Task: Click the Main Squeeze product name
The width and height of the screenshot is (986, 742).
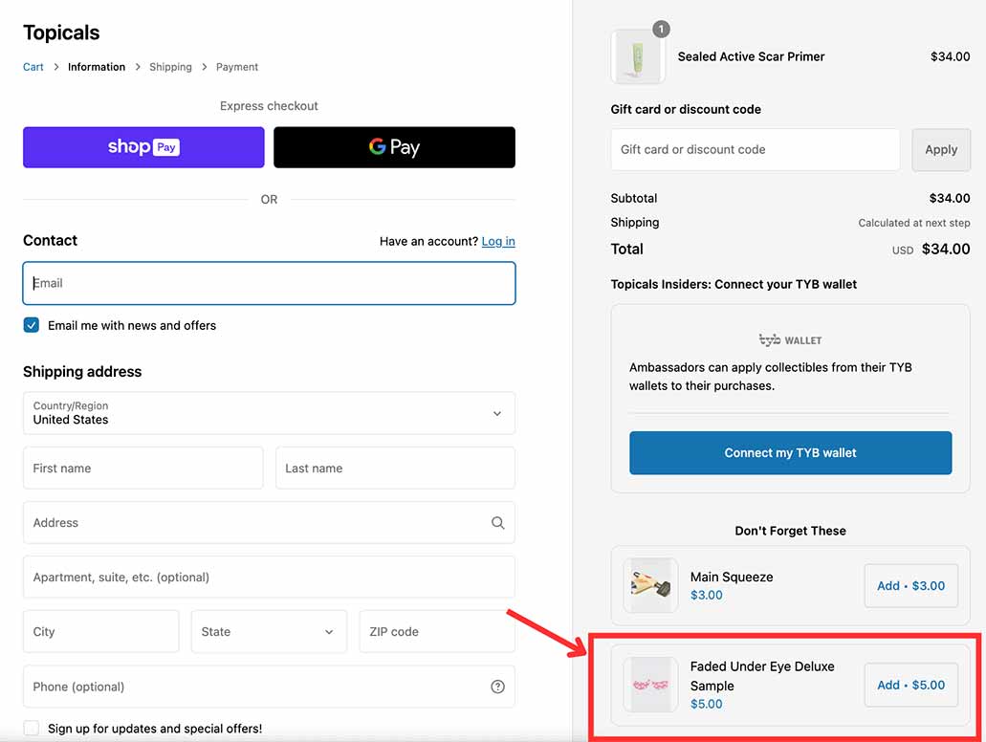Action: tap(732, 577)
